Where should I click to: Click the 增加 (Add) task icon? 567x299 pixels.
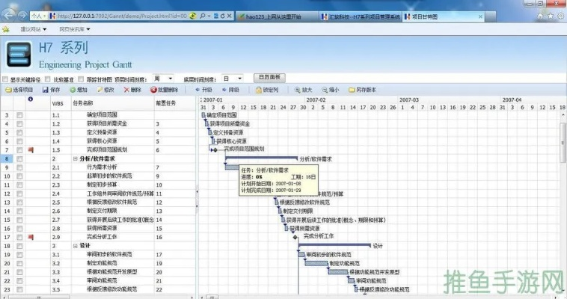pyautogui.click(x=72, y=90)
